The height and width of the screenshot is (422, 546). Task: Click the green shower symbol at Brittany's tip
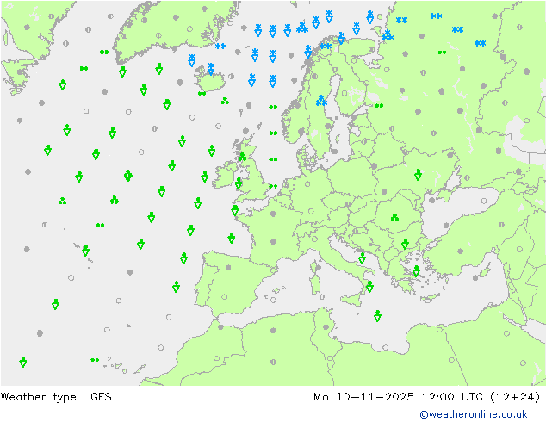coord(235,210)
